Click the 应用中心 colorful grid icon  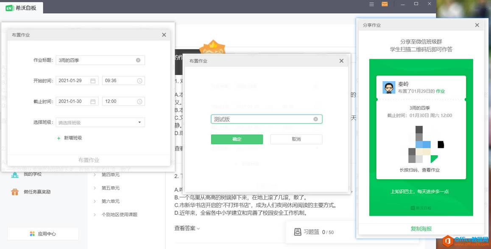(32, 234)
